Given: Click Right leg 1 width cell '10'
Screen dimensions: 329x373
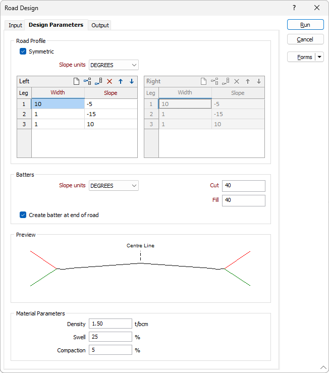Looking at the screenshot, I should tap(185, 104).
